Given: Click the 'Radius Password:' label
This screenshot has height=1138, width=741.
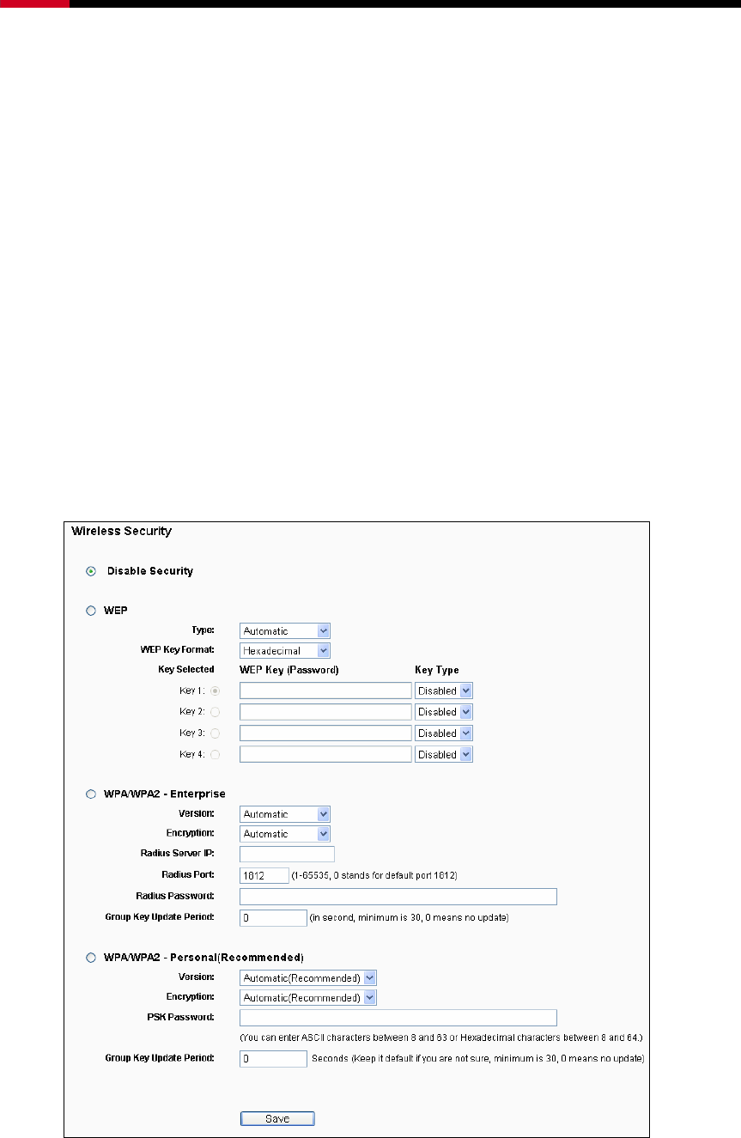Looking at the screenshot, I should tap(178, 897).
